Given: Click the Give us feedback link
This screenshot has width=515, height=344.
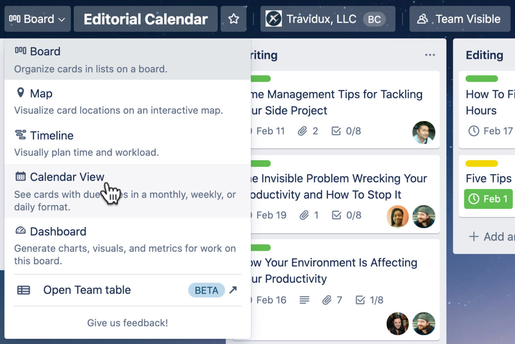Looking at the screenshot, I should (x=127, y=323).
